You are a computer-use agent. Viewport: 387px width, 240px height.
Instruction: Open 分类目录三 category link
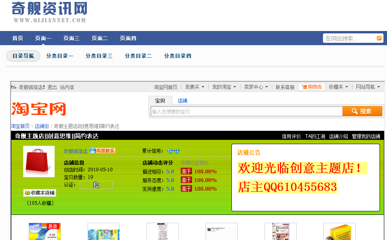(x=99, y=56)
